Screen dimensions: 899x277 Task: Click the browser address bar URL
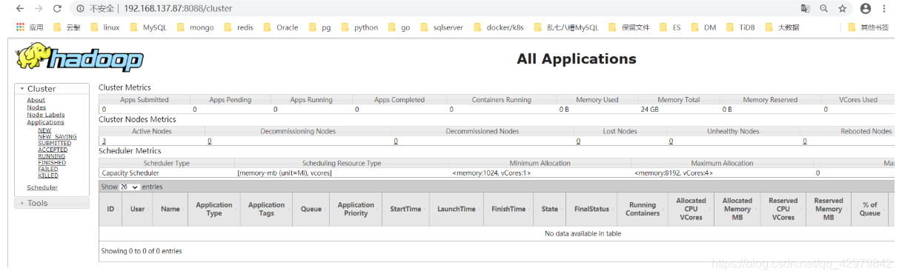click(x=178, y=9)
